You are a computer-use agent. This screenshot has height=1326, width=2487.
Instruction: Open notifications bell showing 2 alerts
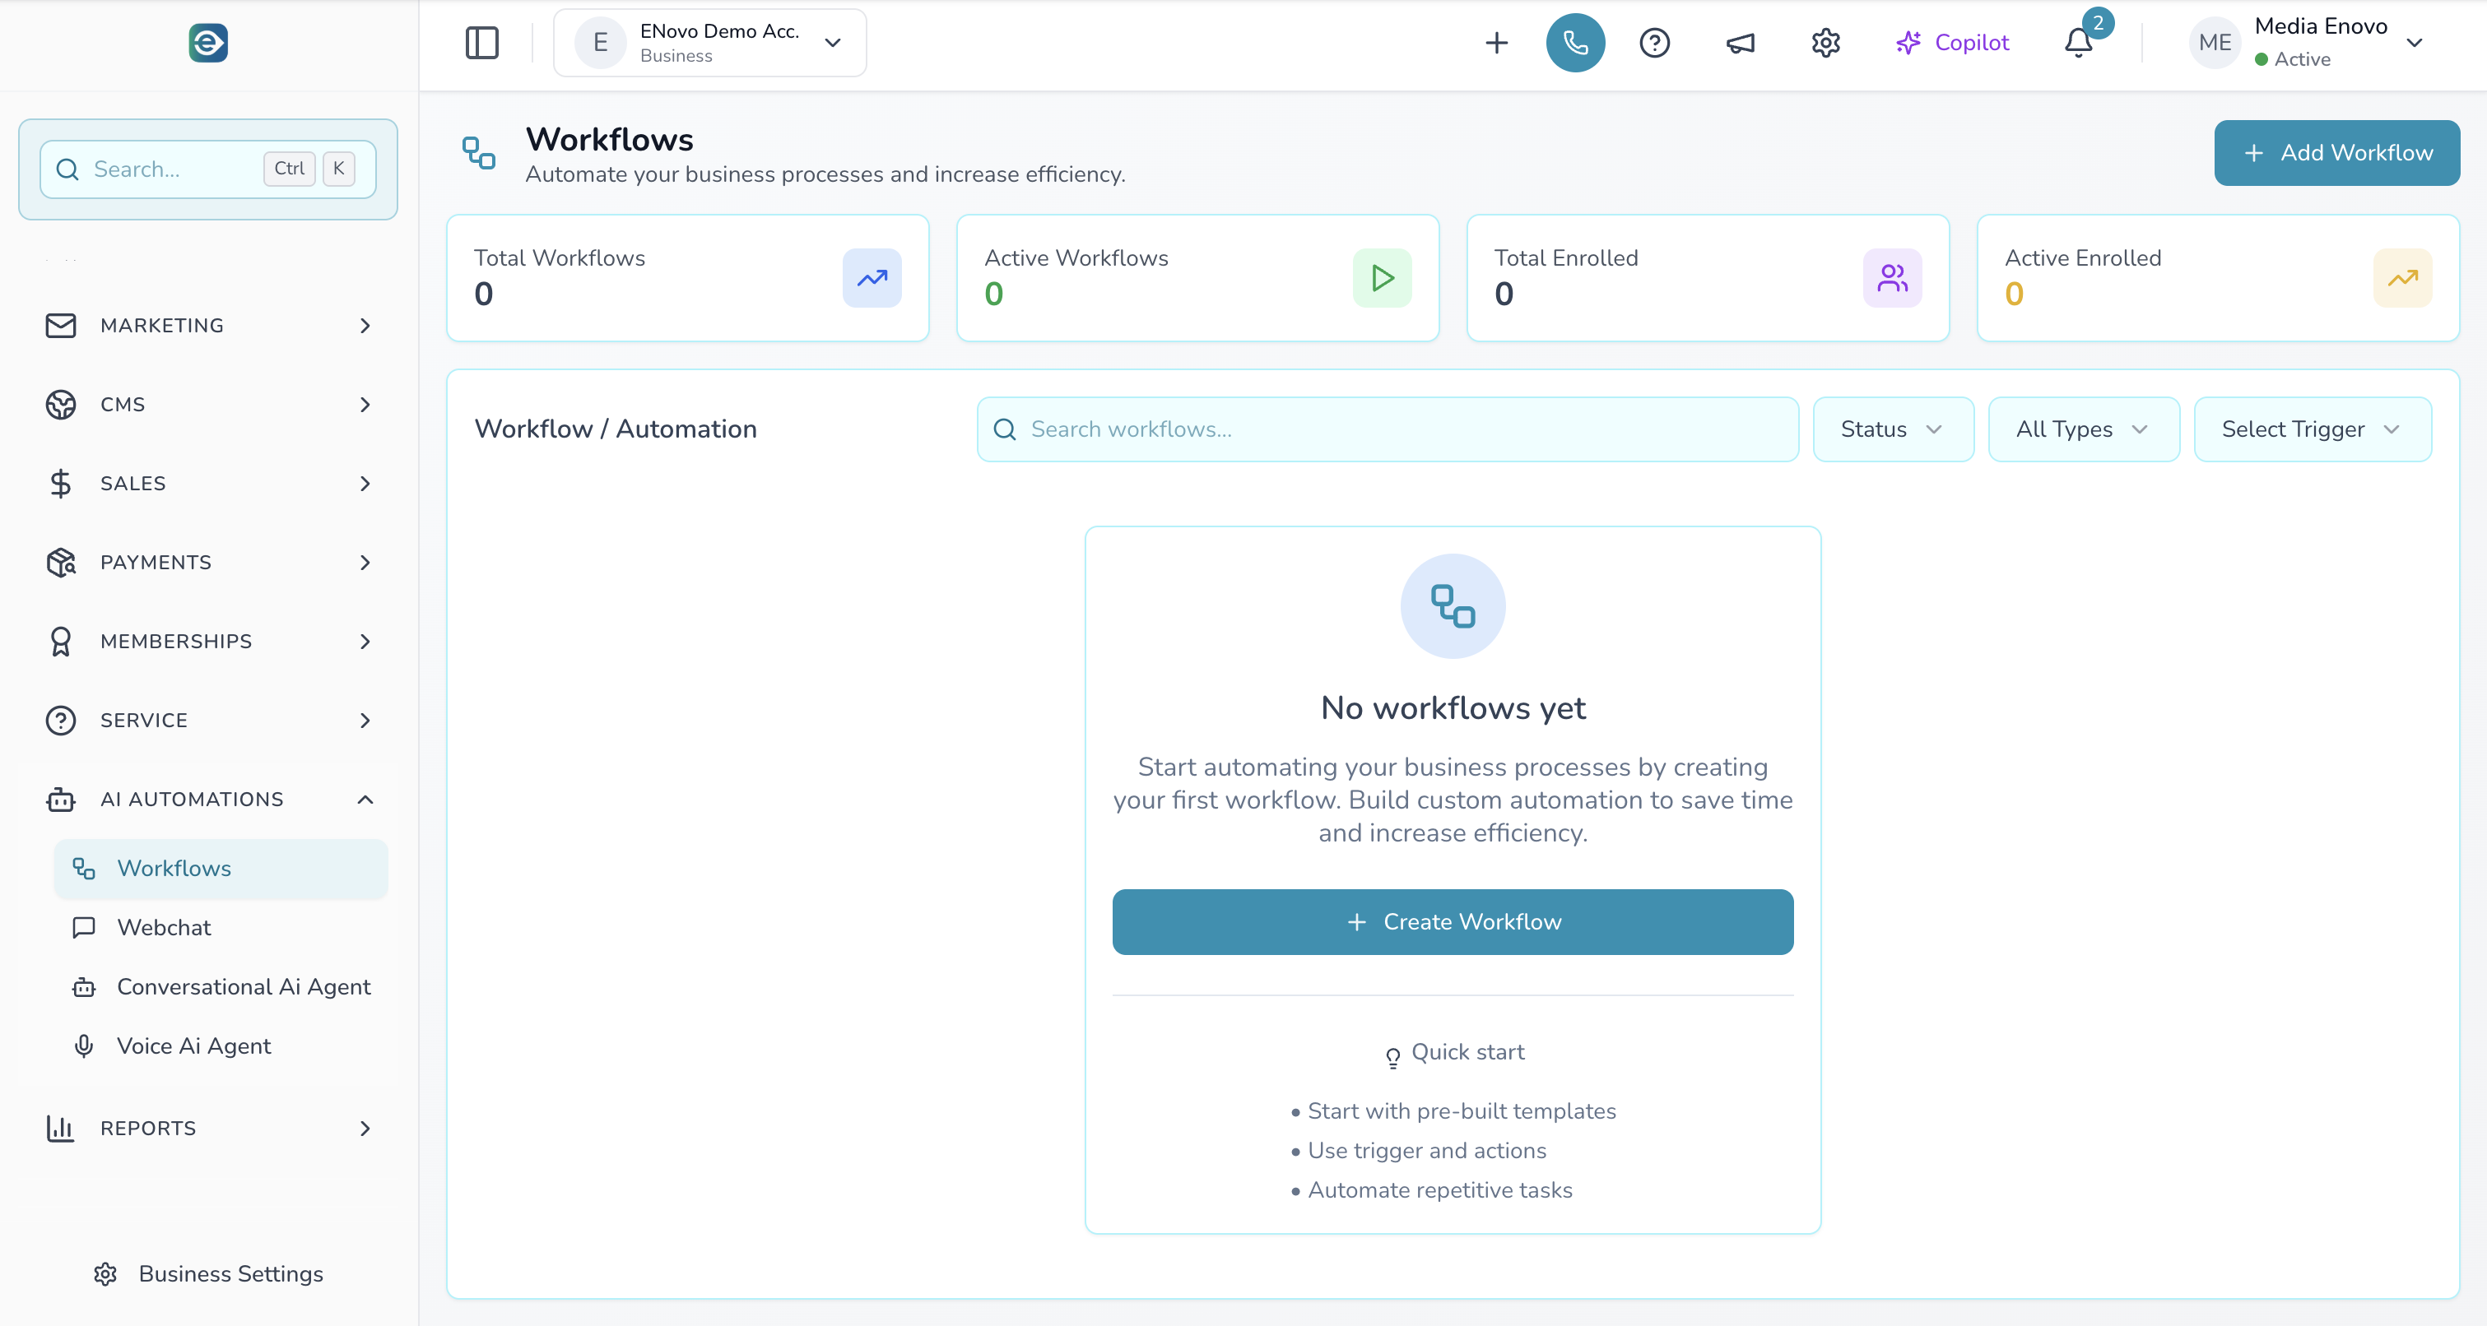pyautogui.click(x=2076, y=43)
